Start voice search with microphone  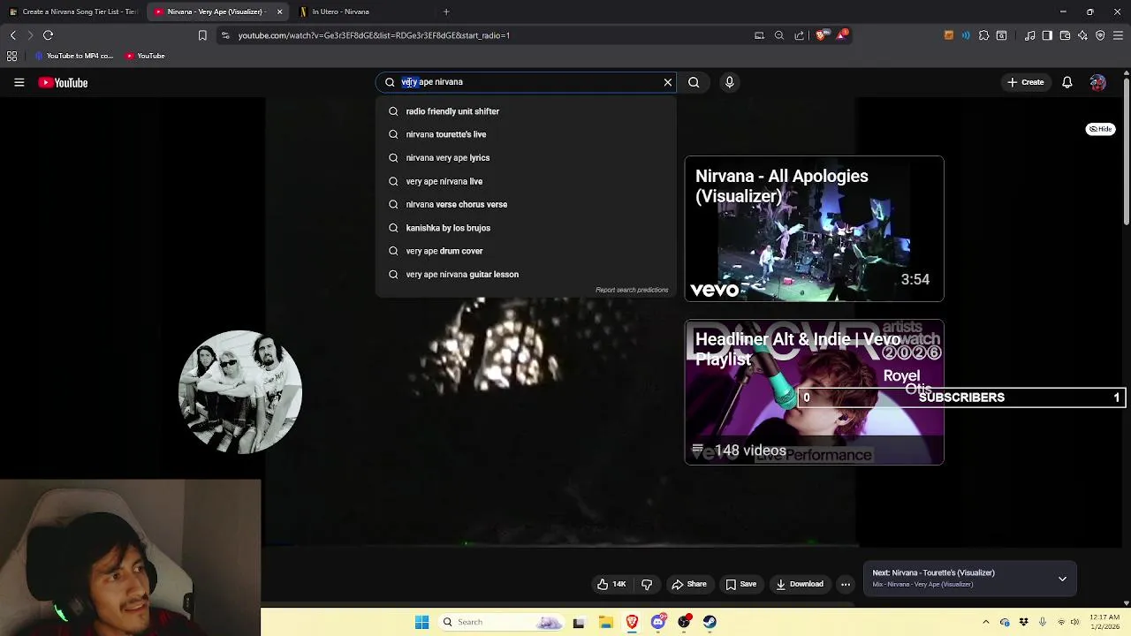pos(729,82)
